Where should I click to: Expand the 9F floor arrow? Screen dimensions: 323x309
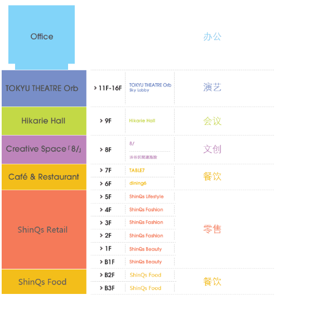click(101, 120)
